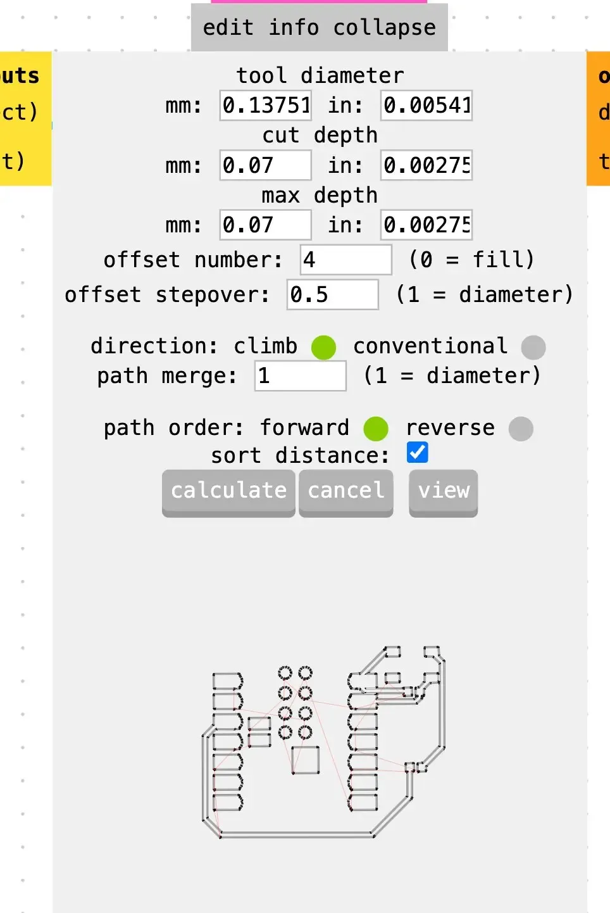610x913 pixels.
Task: Choose forward path order radio button
Action: 376,429
